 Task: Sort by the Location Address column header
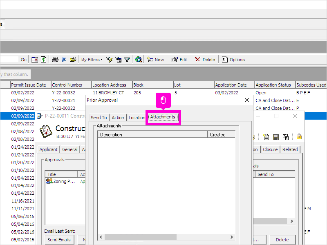point(112,85)
